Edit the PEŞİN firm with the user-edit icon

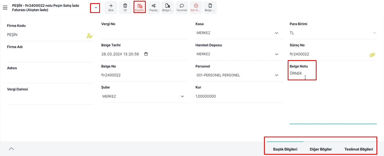pyautogui.click(x=90, y=36)
